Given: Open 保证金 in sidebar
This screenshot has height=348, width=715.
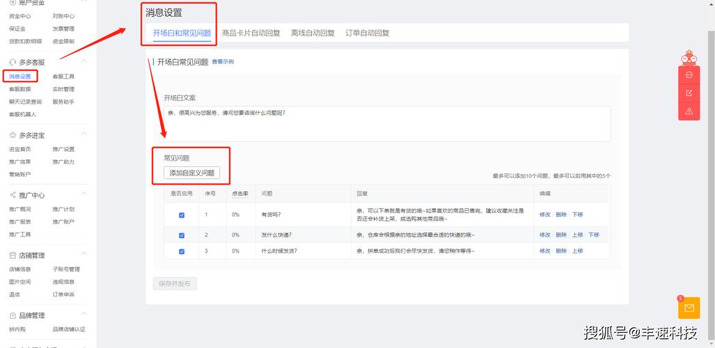Looking at the screenshot, I should [x=17, y=29].
